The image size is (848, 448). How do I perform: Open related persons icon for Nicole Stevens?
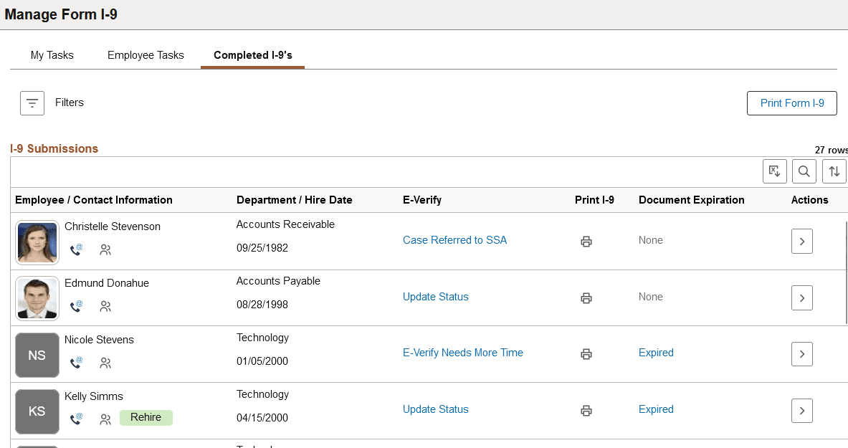pos(105,363)
